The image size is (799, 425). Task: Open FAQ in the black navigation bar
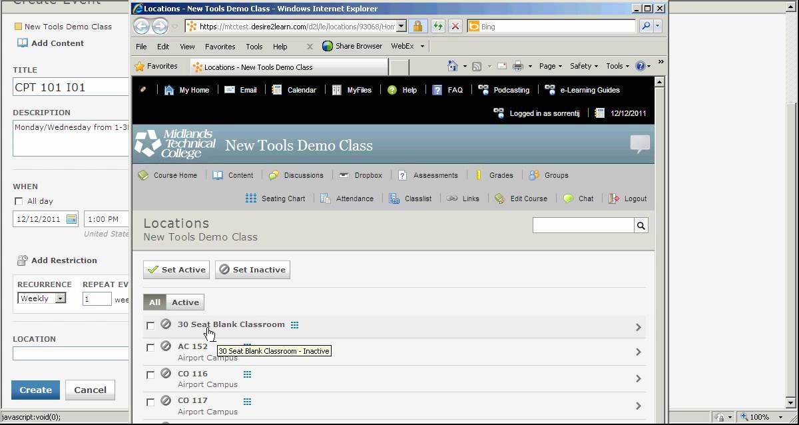click(447, 90)
